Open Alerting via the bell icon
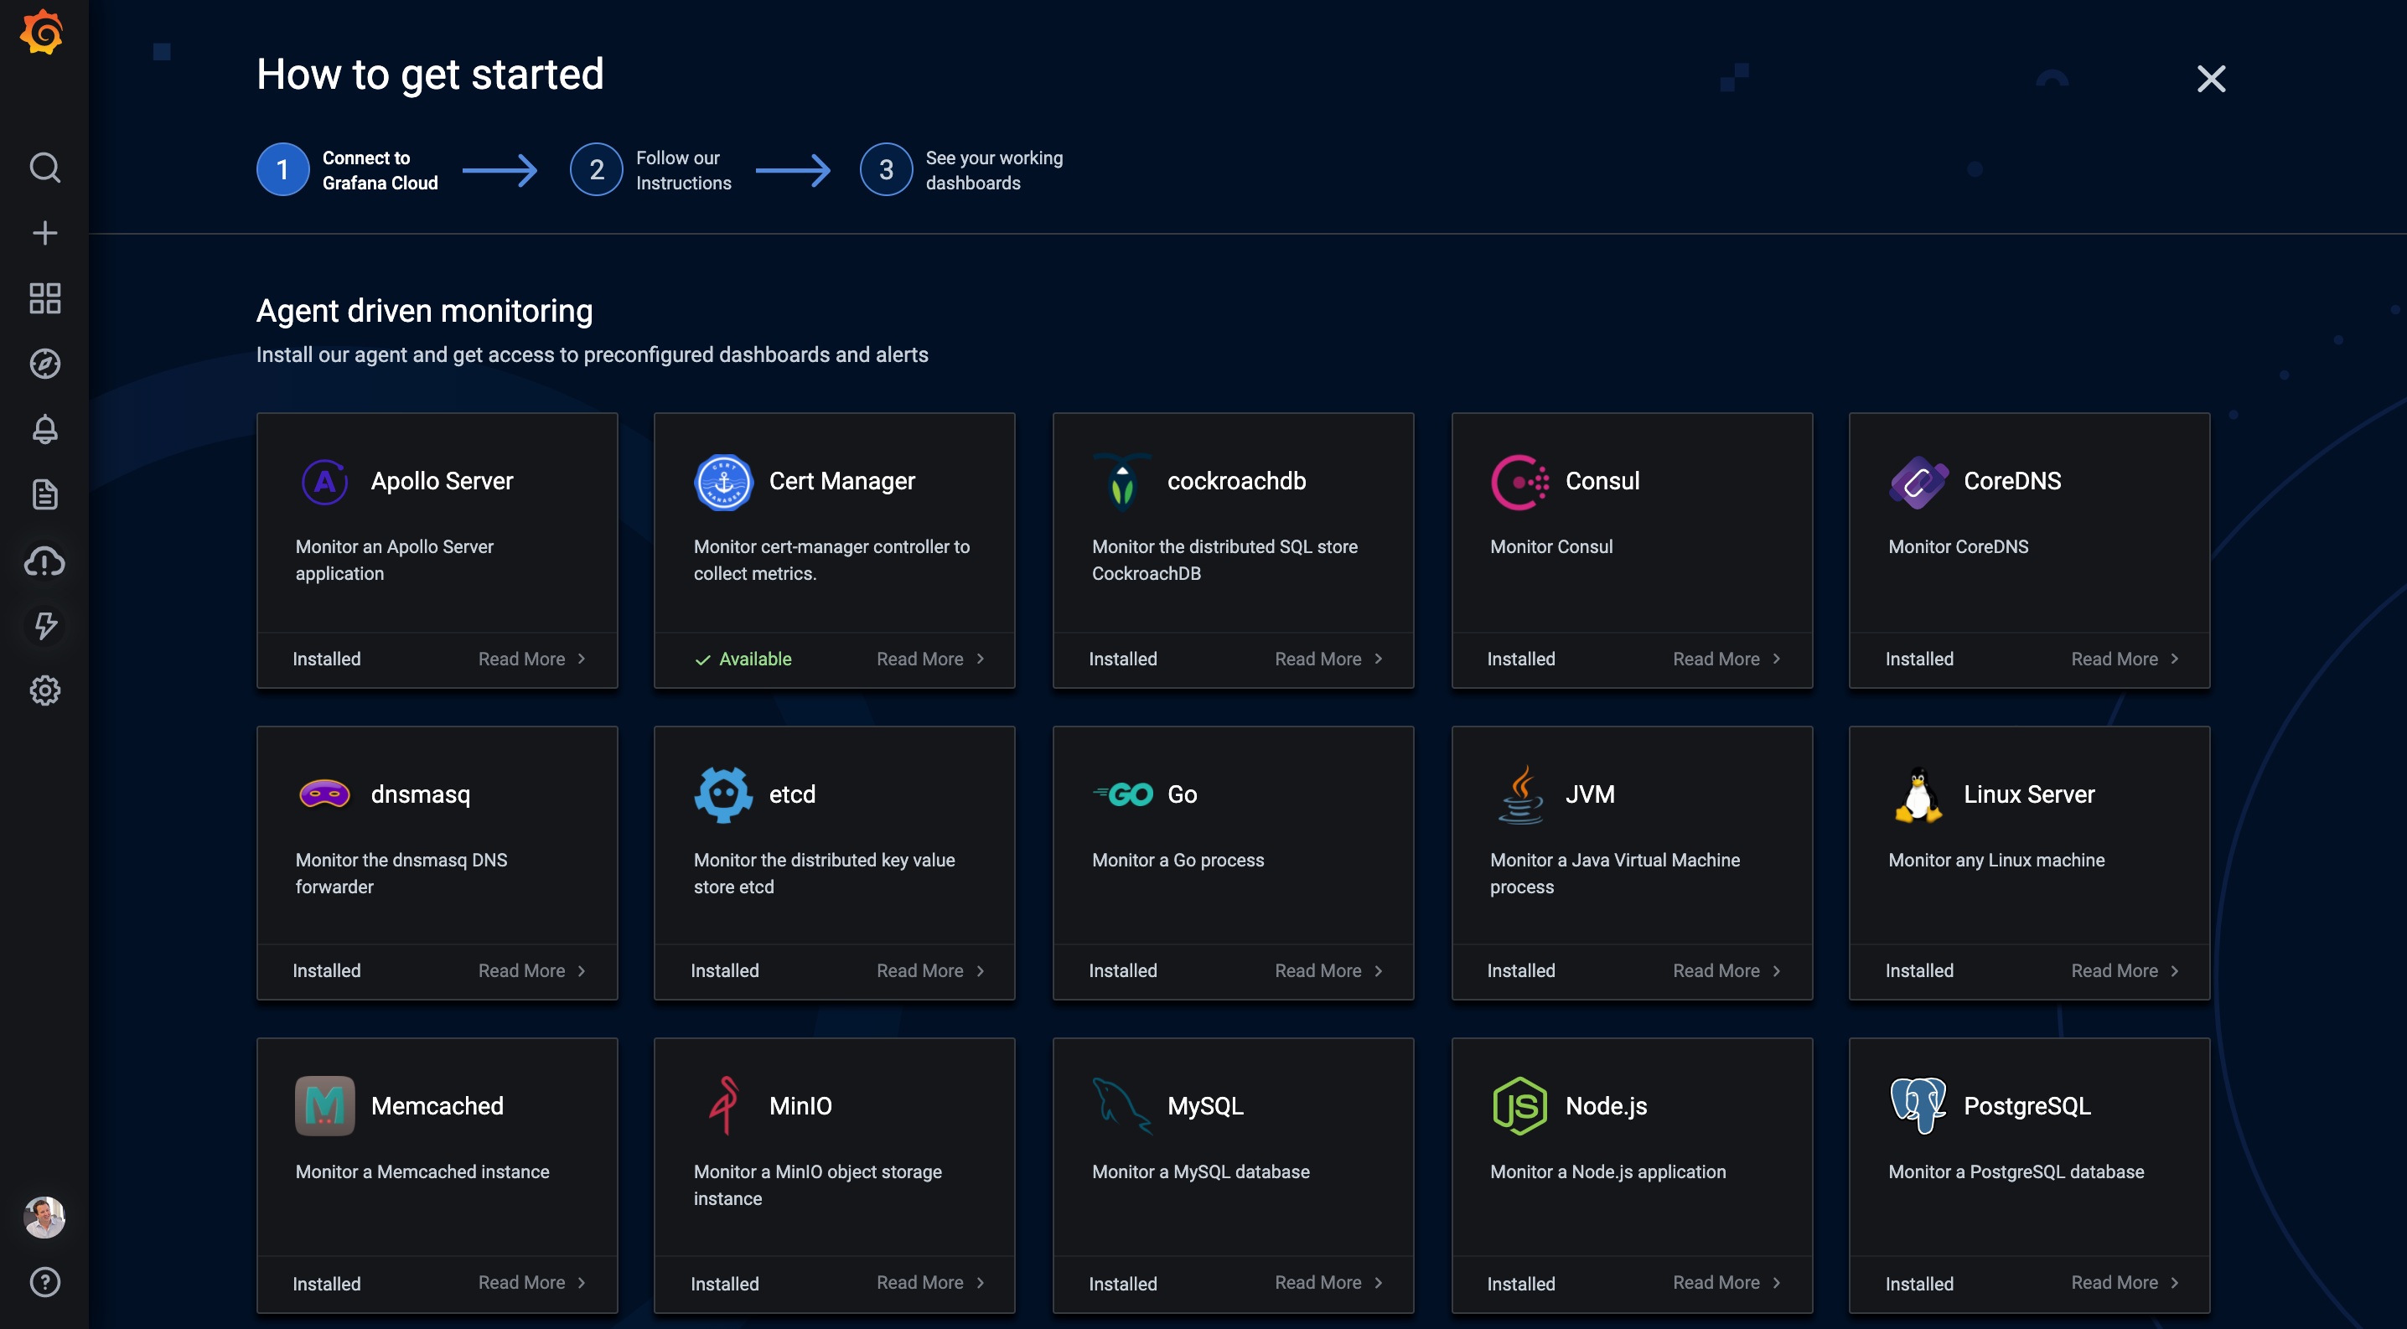The image size is (2407, 1329). tap(44, 429)
